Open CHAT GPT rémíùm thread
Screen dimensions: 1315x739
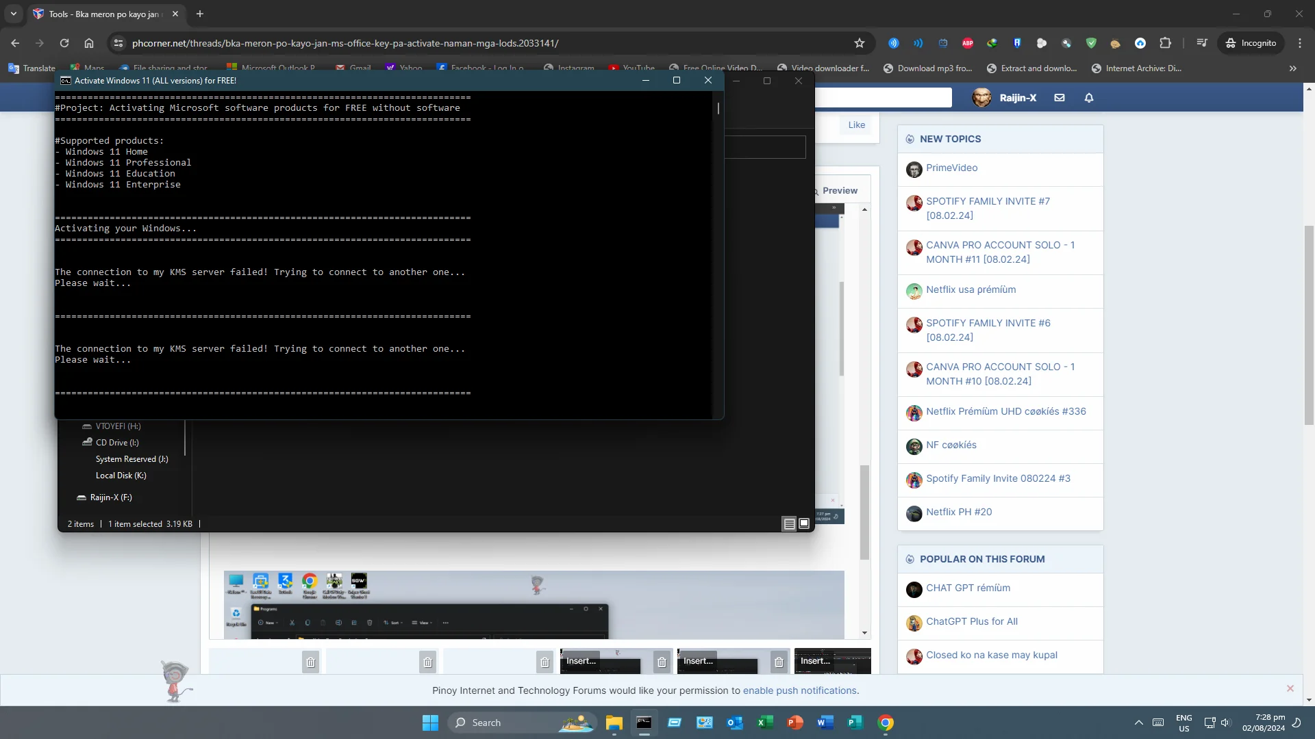click(x=968, y=588)
